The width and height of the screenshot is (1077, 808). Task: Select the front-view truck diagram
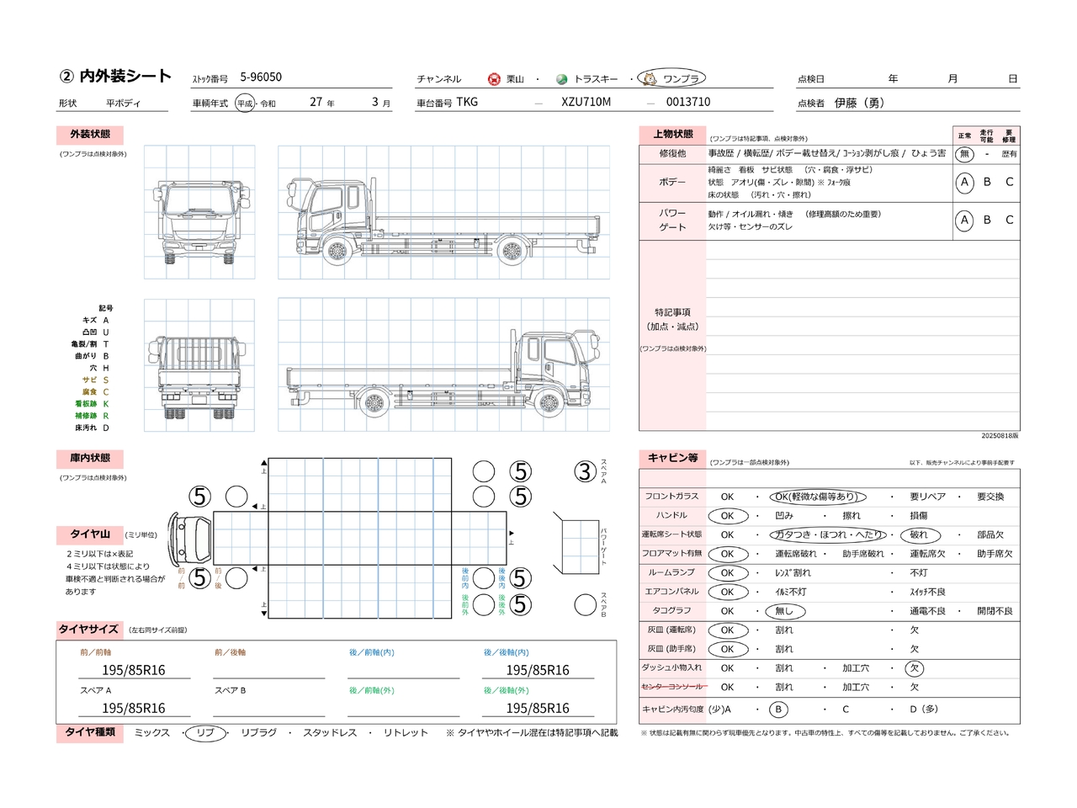coord(199,213)
